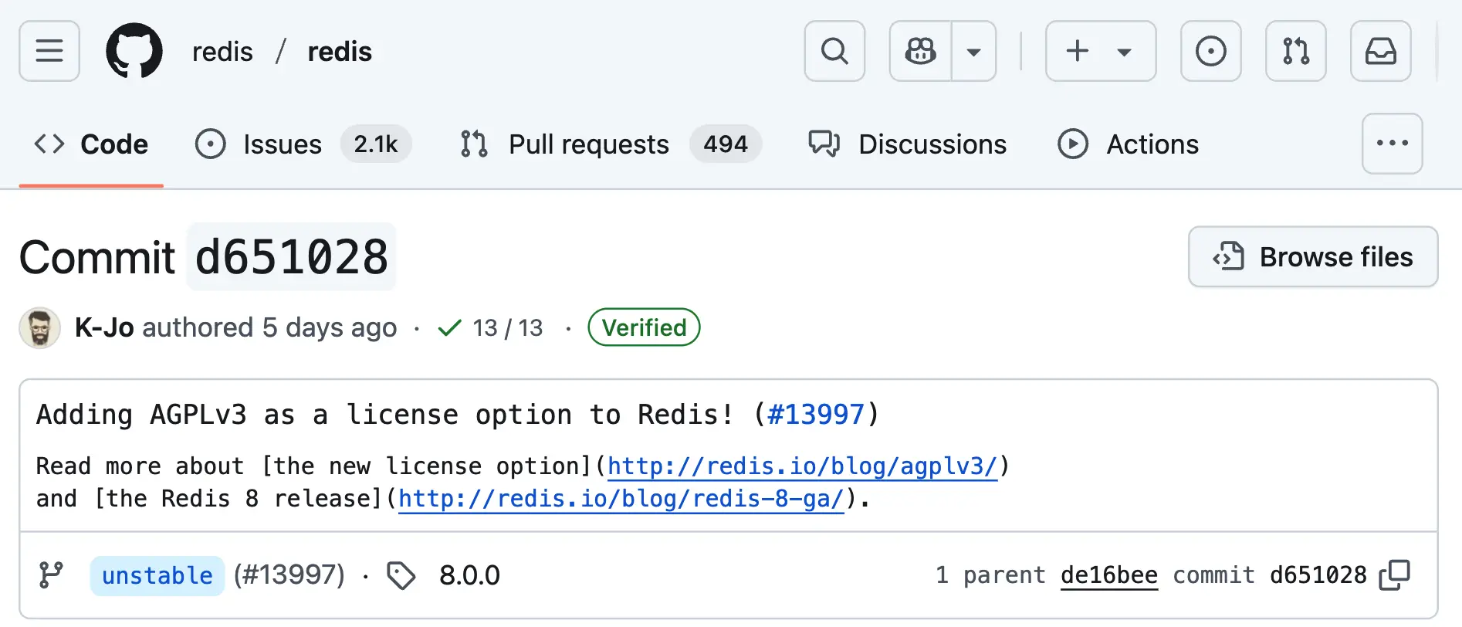This screenshot has height=627, width=1462.
Task: Show the Verified signature badge details
Action: [x=644, y=327]
